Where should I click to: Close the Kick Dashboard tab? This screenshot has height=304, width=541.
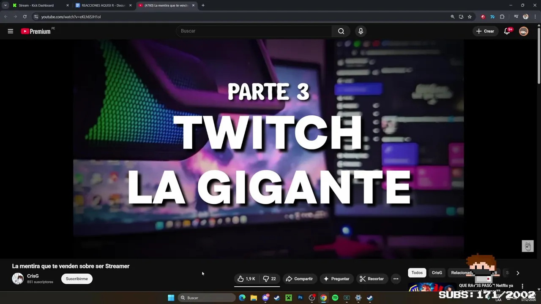pyautogui.click(x=67, y=5)
